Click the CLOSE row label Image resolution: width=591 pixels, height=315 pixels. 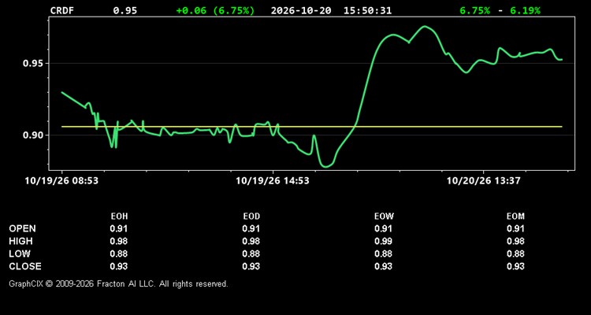click(25, 266)
